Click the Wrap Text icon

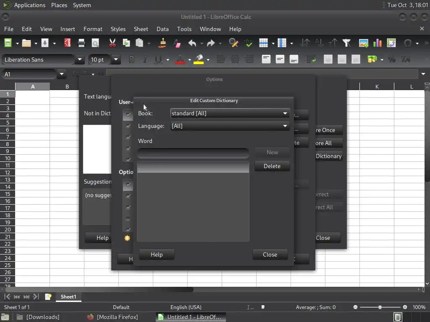[311, 60]
